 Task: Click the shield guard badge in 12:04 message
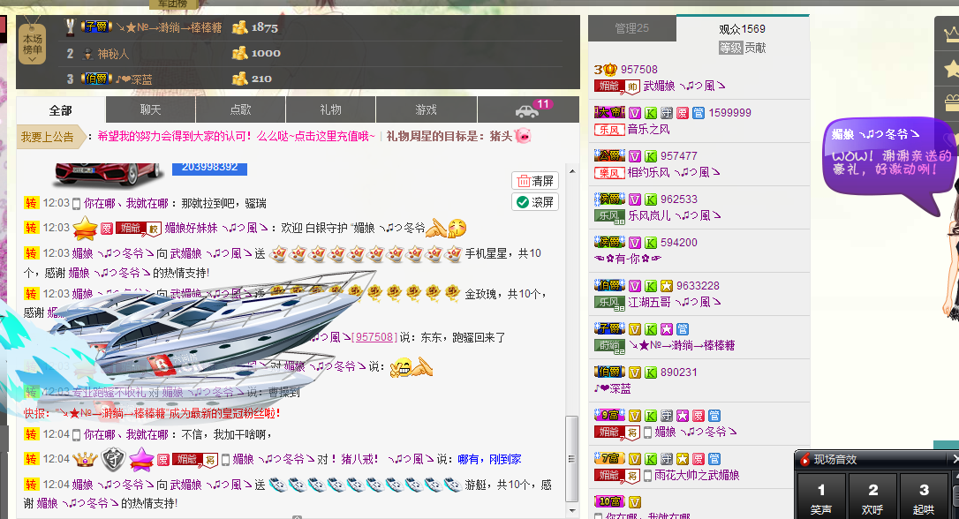[x=113, y=460]
